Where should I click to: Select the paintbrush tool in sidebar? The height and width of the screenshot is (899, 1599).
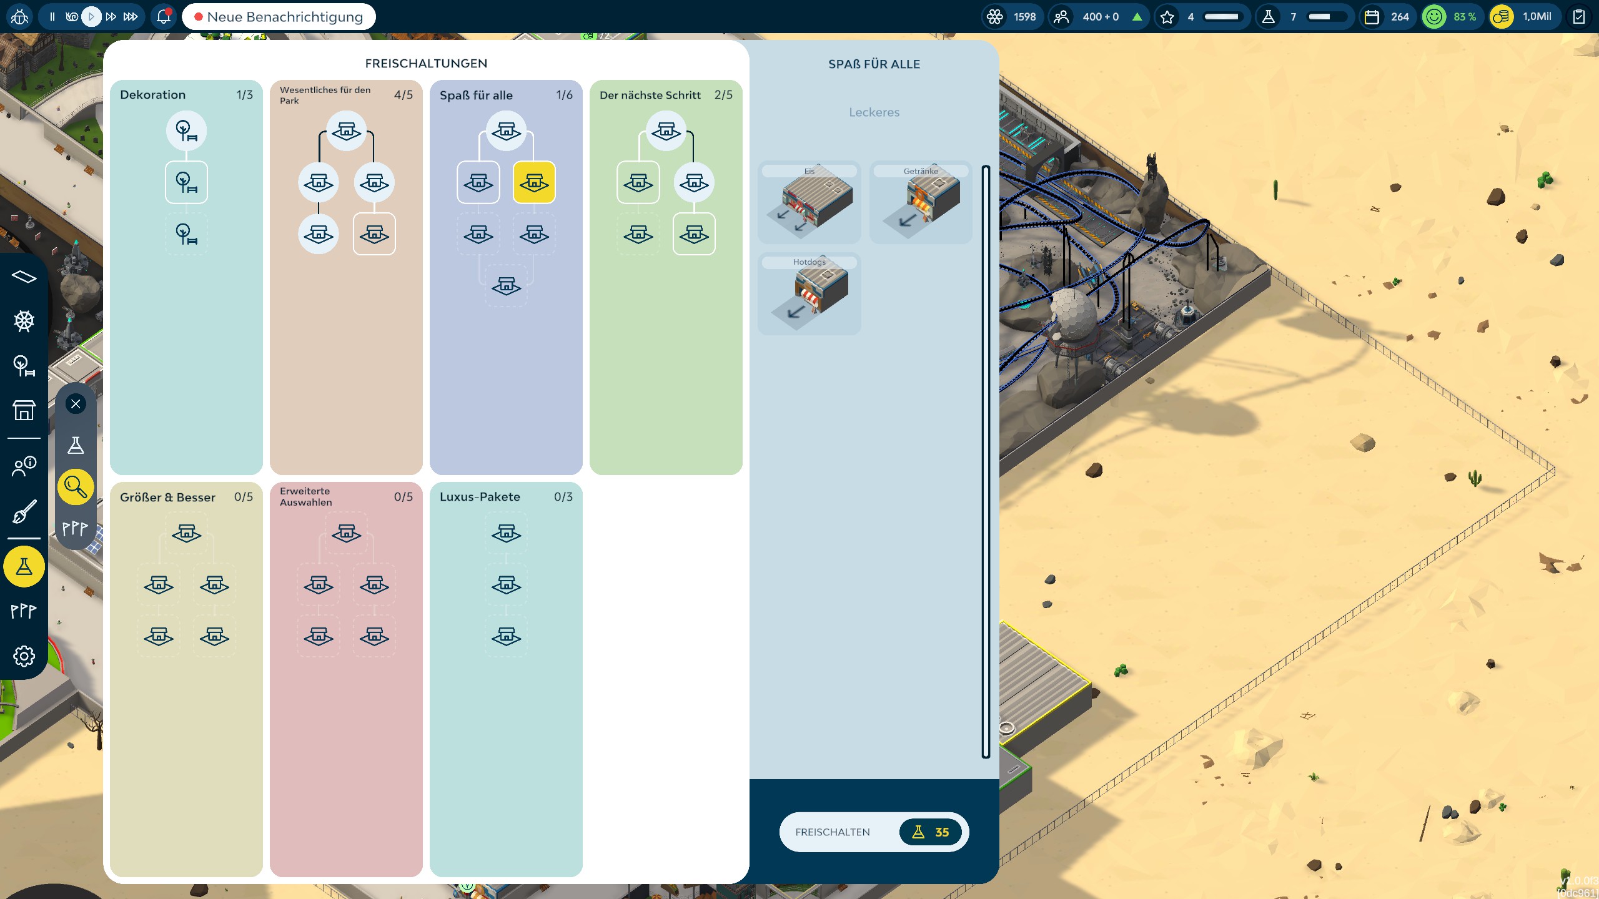(24, 512)
